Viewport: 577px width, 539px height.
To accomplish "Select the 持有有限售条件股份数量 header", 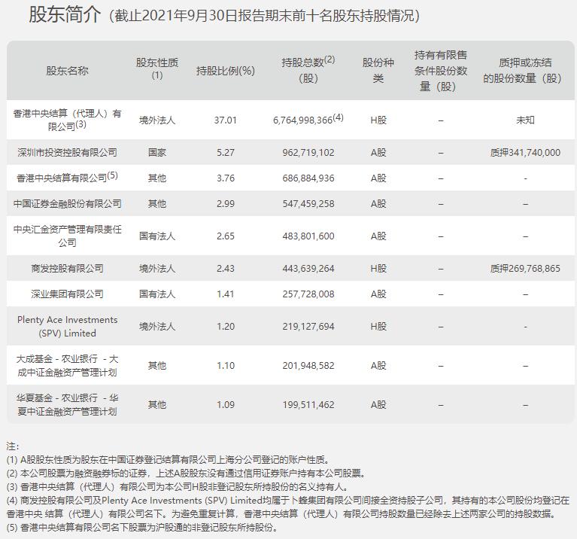I will pos(441,71).
